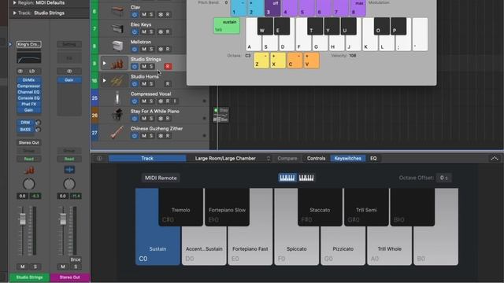Click the Stereo Out channel strip icon
504x283 pixels.
pos(69,170)
